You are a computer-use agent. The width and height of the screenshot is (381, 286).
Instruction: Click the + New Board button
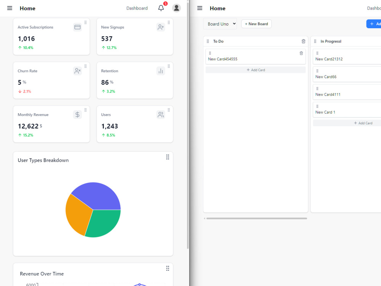point(256,24)
